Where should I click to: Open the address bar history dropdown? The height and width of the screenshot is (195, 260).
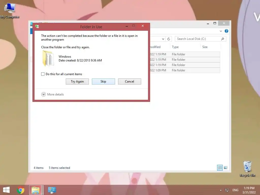163,39
